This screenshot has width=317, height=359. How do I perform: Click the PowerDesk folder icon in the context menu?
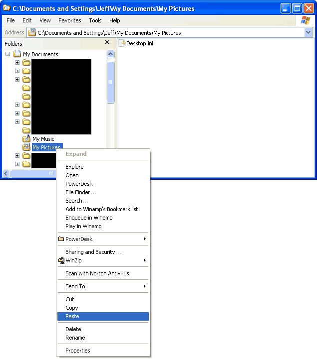[61, 239]
